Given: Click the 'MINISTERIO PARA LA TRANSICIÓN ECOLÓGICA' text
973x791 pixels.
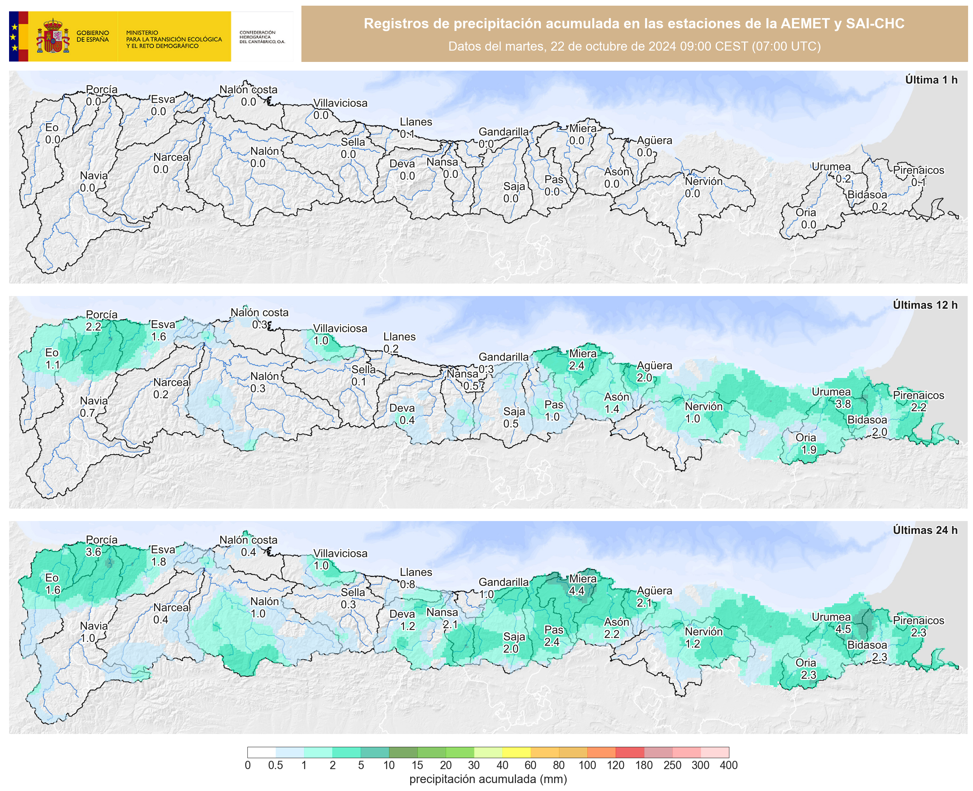Looking at the screenshot, I should click(174, 36).
